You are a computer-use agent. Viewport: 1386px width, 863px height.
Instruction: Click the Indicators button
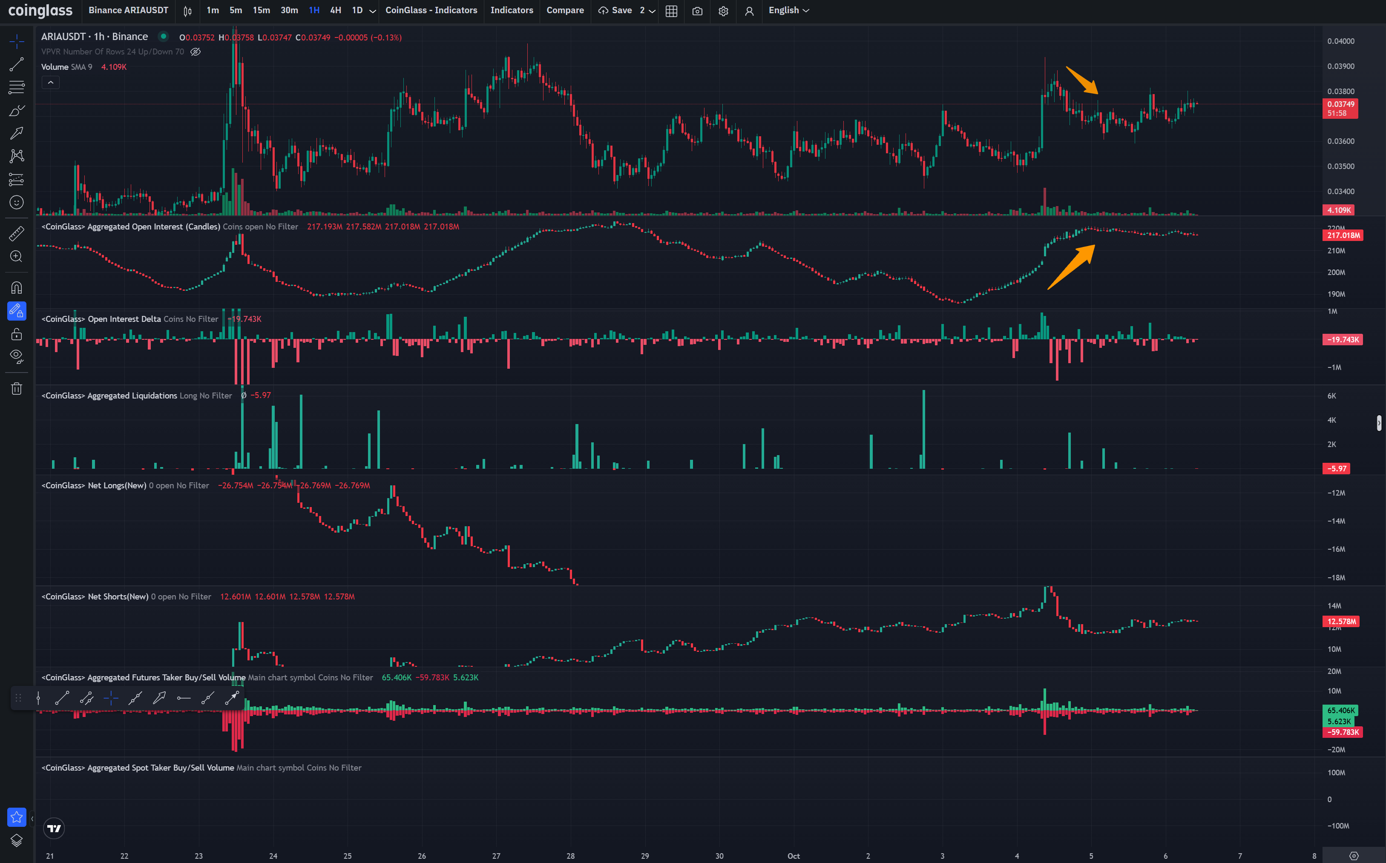[512, 10]
